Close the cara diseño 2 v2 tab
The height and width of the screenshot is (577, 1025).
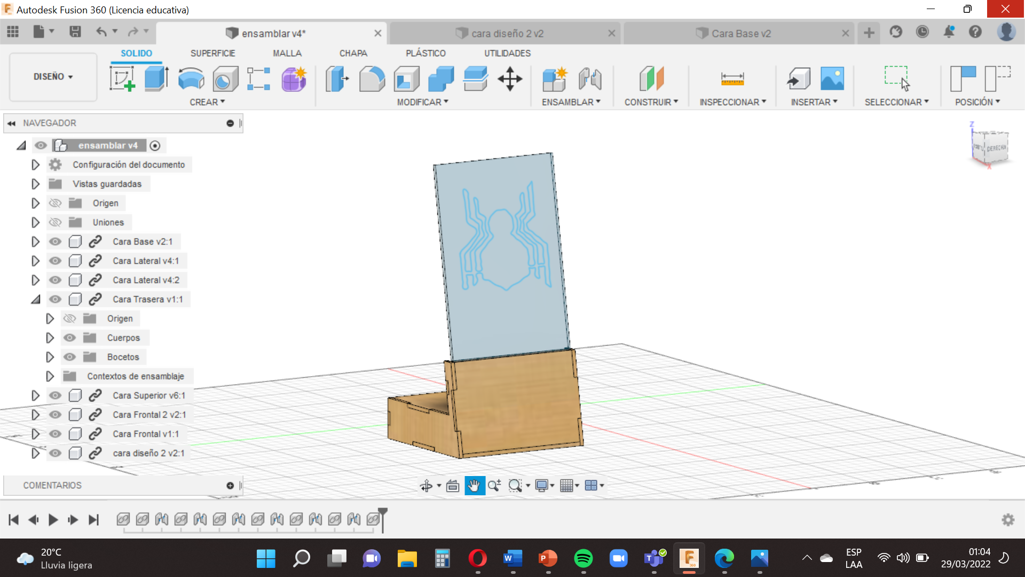point(612,33)
